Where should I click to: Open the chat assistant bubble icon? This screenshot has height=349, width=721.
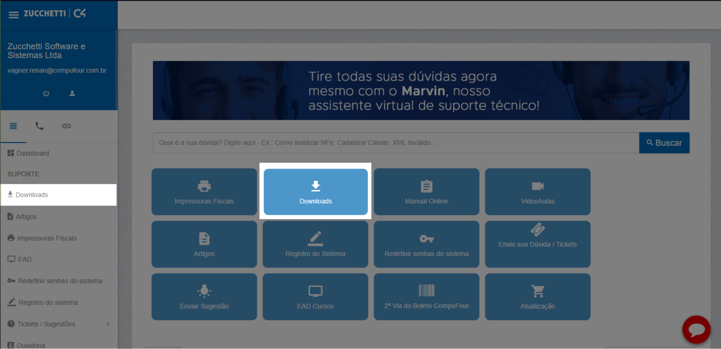click(696, 329)
